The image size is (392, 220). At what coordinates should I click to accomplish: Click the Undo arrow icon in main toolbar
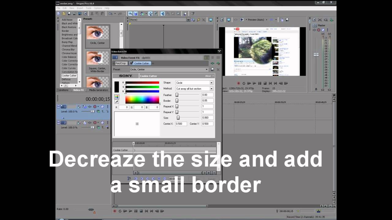110,14
